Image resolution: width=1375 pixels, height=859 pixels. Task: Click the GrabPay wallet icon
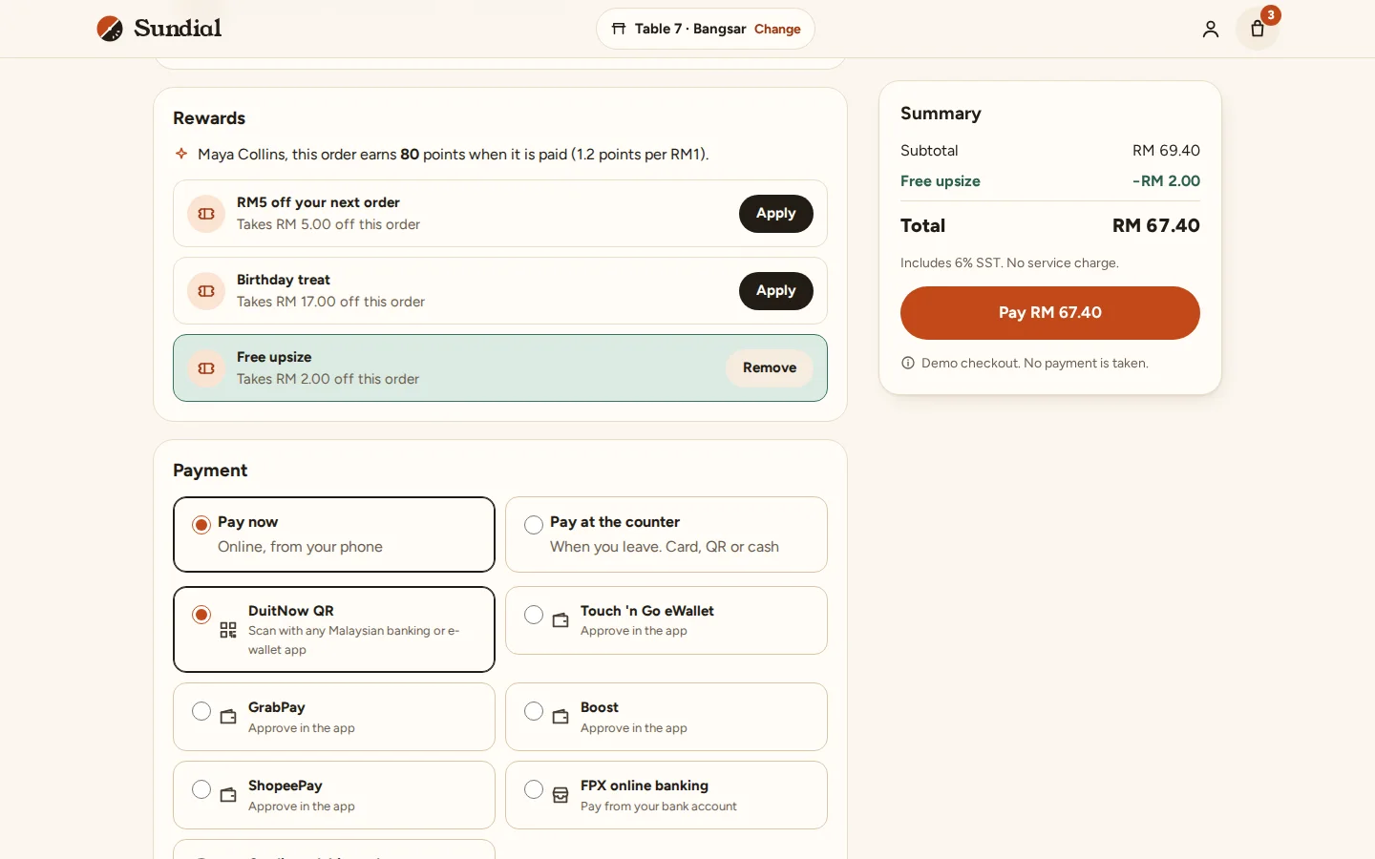(228, 717)
